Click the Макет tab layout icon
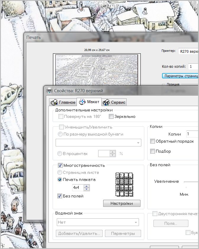This screenshot has width=199, height=249. pos(82,102)
